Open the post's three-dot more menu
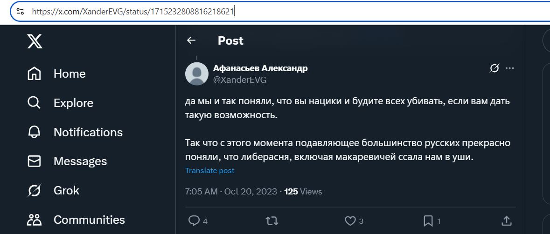The width and height of the screenshot is (550, 234). (510, 68)
